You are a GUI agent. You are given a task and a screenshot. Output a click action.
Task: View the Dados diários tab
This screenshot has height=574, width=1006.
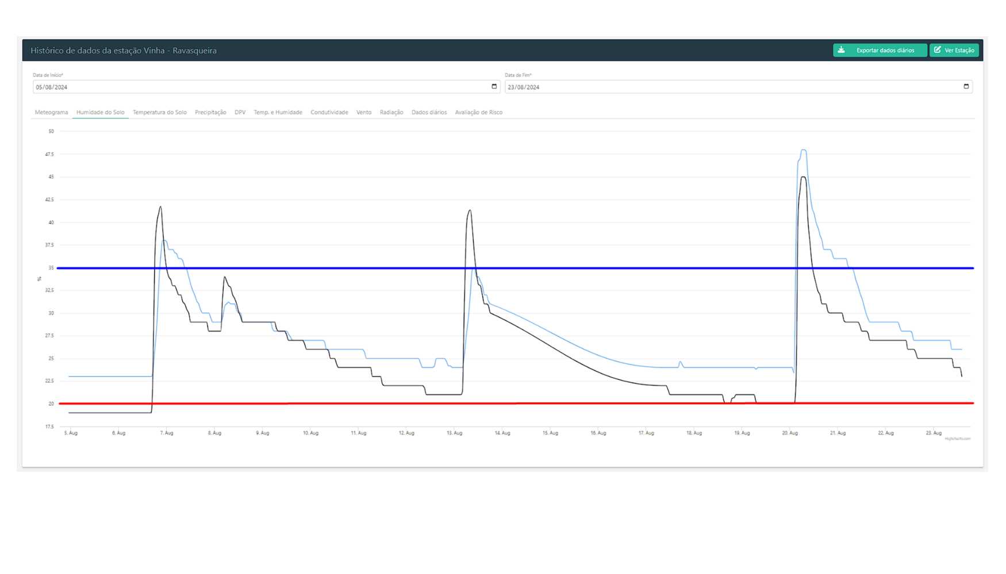coord(429,113)
